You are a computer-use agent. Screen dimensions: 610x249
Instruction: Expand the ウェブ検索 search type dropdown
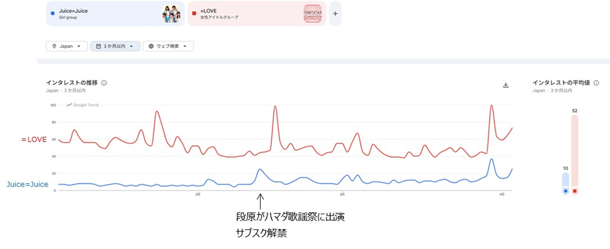point(168,46)
